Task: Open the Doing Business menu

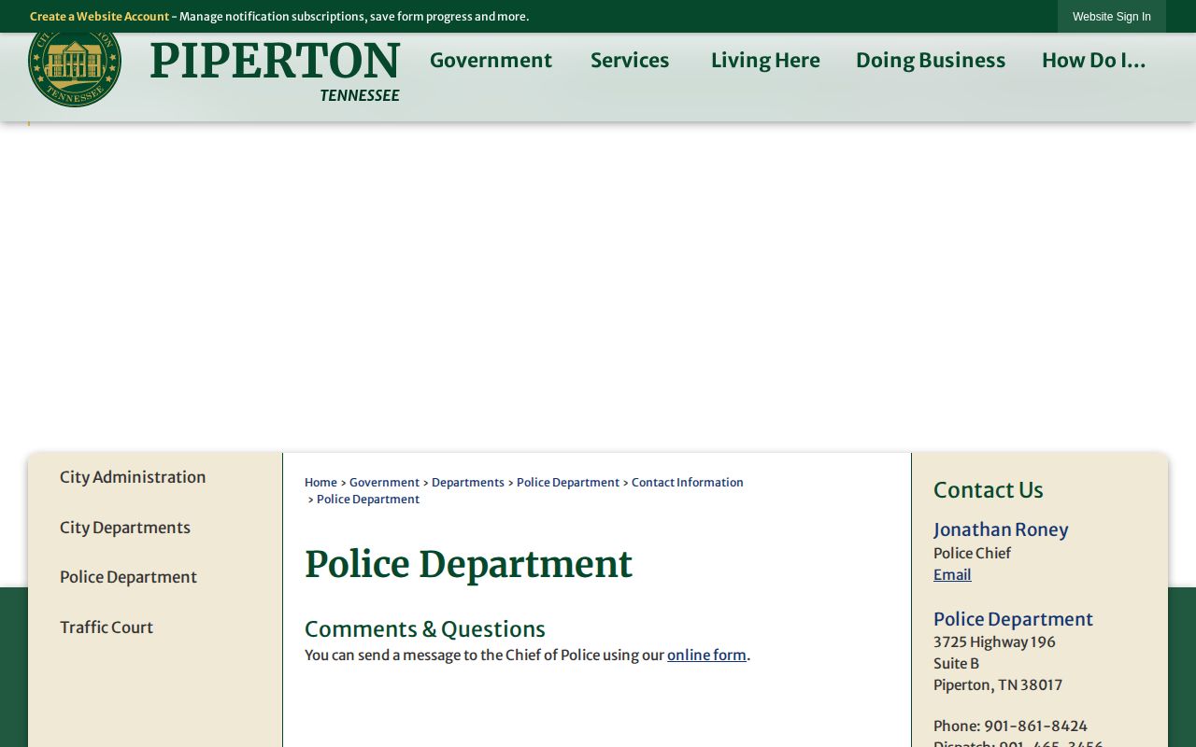Action: [x=931, y=61]
